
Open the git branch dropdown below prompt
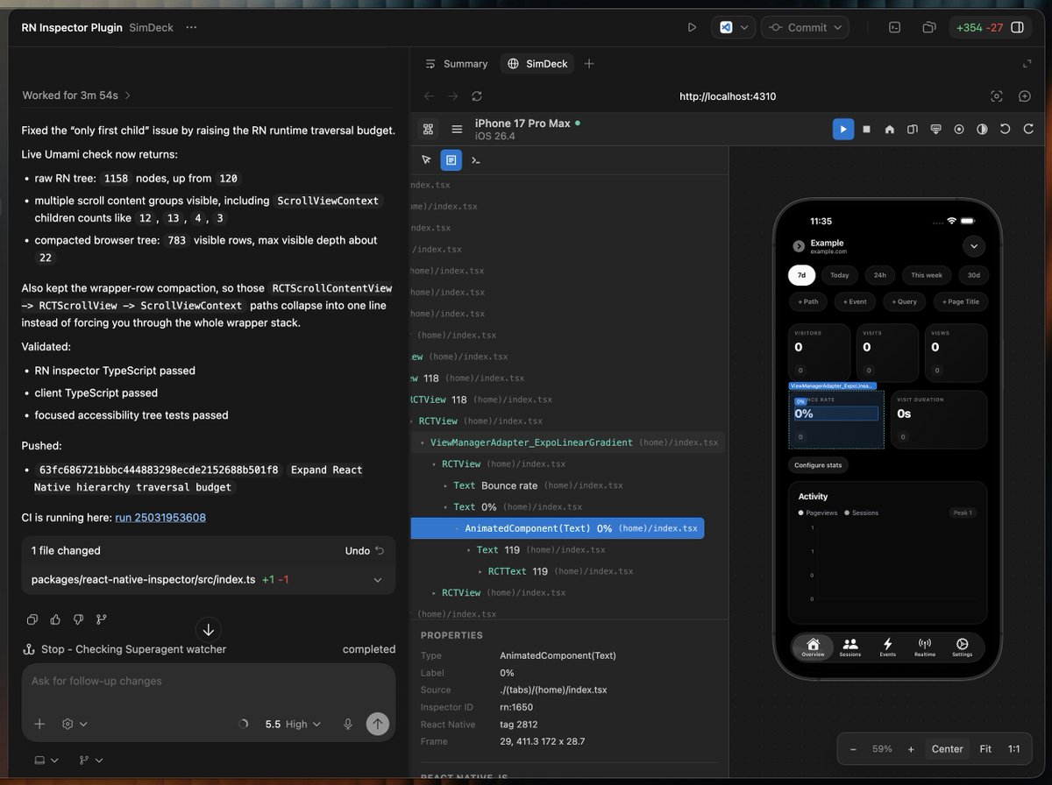[x=91, y=760]
